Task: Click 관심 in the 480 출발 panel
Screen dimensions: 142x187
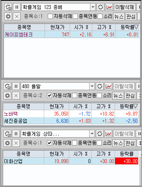Action: point(130,96)
